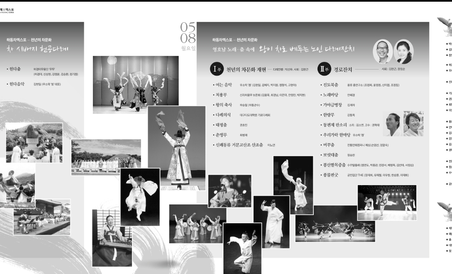Click the '헌다음악' program item text
452x274 pixels.
[x=17, y=84]
